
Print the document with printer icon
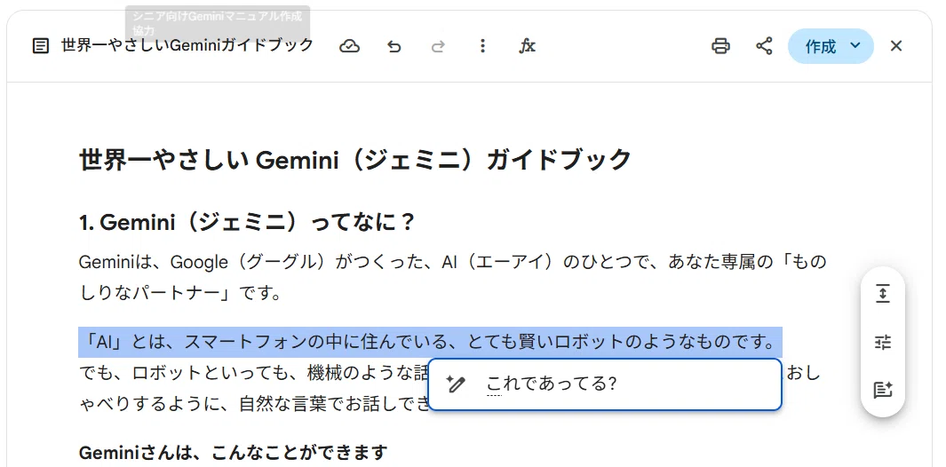(720, 46)
